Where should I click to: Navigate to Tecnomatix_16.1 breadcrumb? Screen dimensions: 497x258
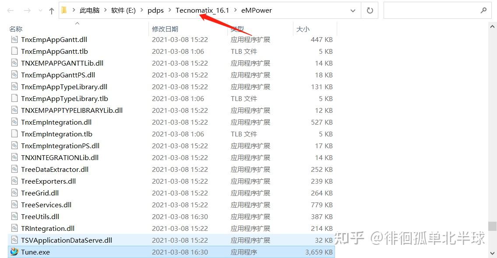pyautogui.click(x=202, y=10)
